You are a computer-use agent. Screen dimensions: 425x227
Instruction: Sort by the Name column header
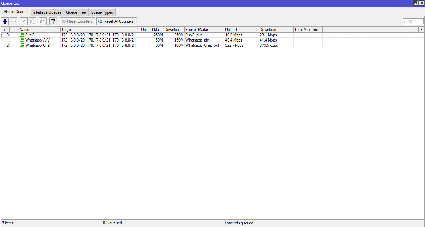click(x=39, y=30)
